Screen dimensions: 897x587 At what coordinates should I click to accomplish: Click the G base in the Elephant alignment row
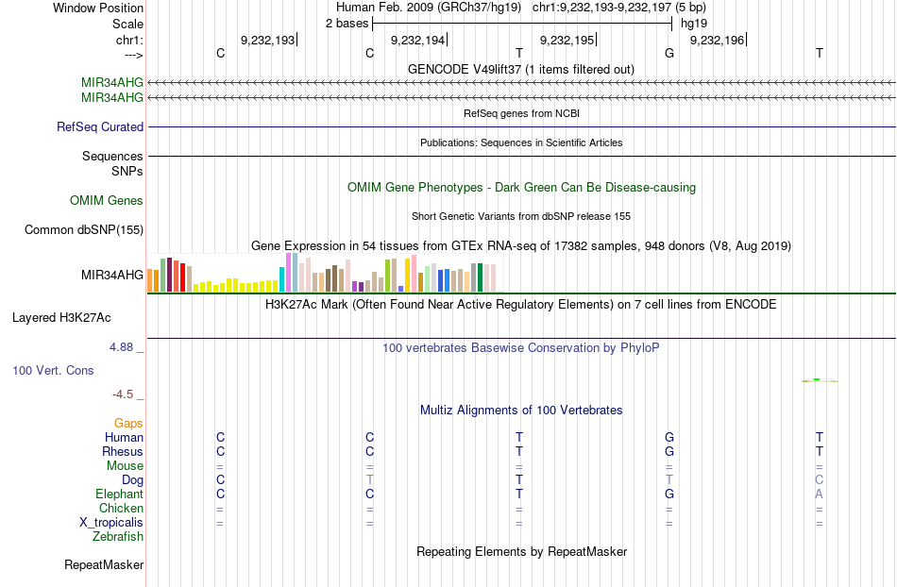(x=669, y=494)
